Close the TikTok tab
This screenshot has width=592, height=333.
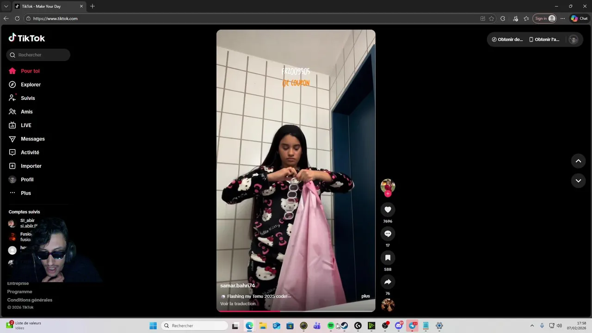click(81, 6)
